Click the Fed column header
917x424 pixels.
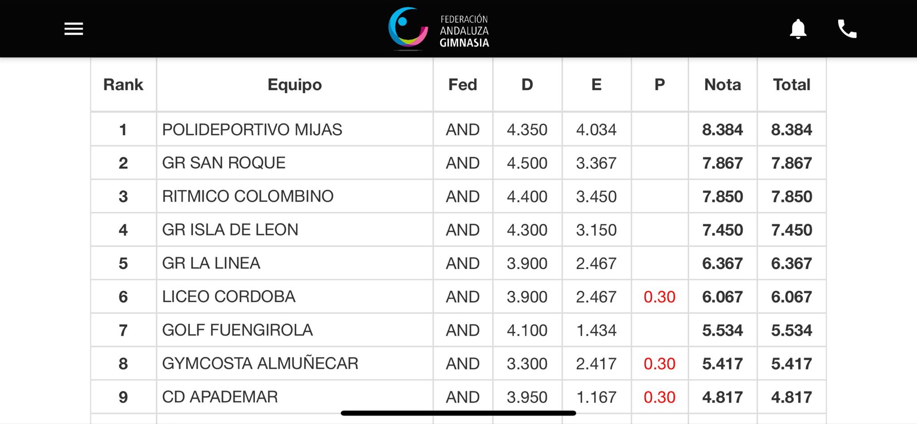(462, 84)
